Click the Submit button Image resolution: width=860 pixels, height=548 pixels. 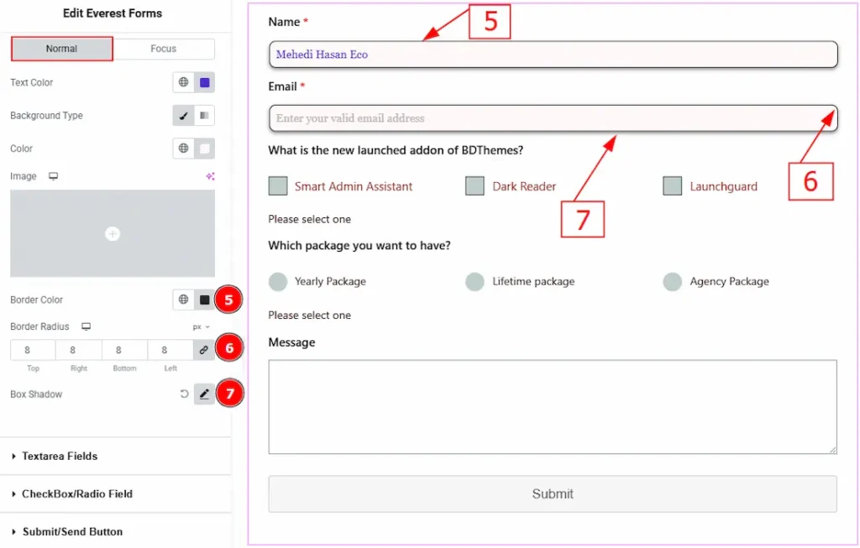pyautogui.click(x=552, y=494)
